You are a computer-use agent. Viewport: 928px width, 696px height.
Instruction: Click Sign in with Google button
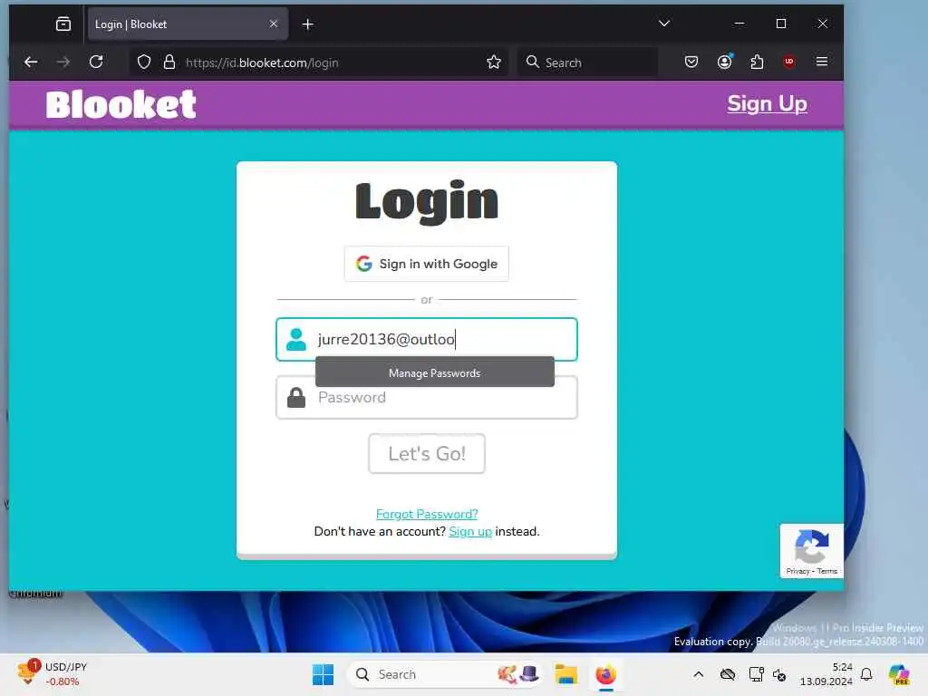click(x=427, y=264)
